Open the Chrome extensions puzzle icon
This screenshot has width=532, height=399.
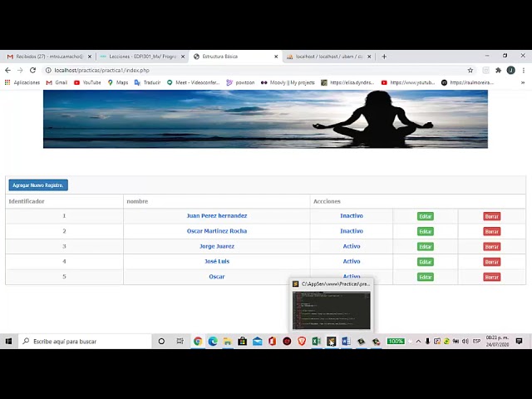coord(498,70)
